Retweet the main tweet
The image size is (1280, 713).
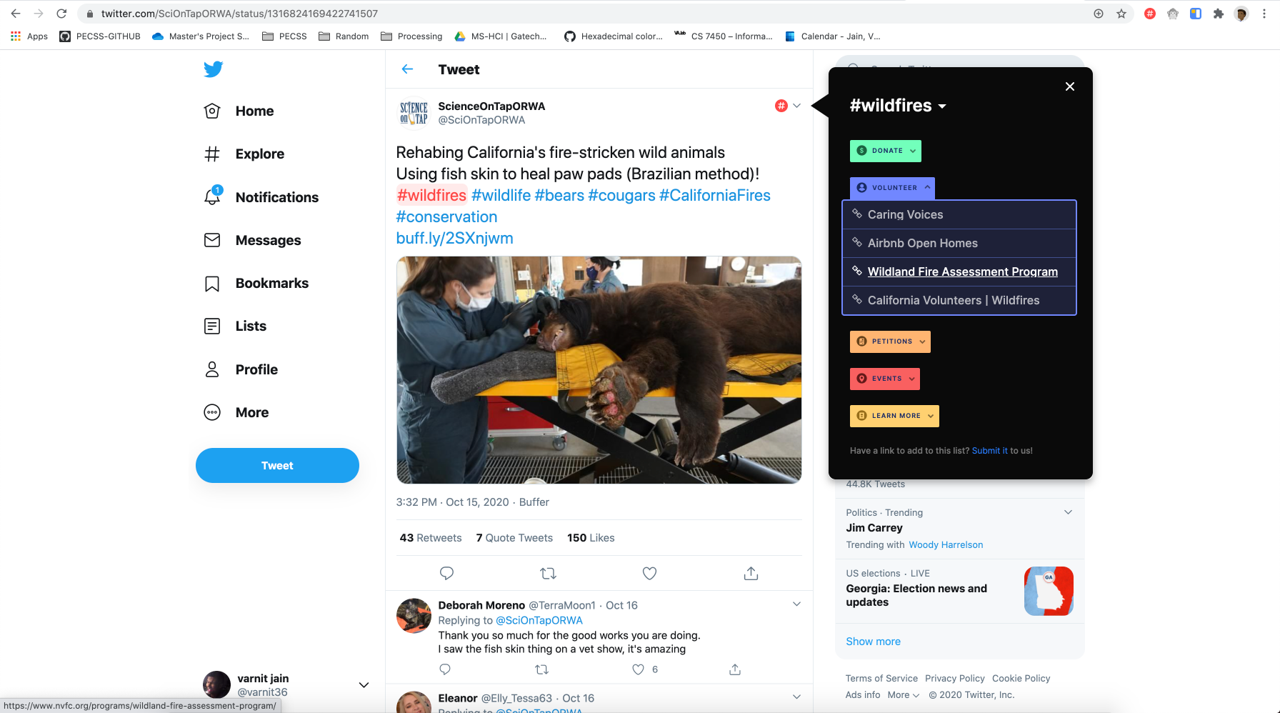click(x=548, y=573)
